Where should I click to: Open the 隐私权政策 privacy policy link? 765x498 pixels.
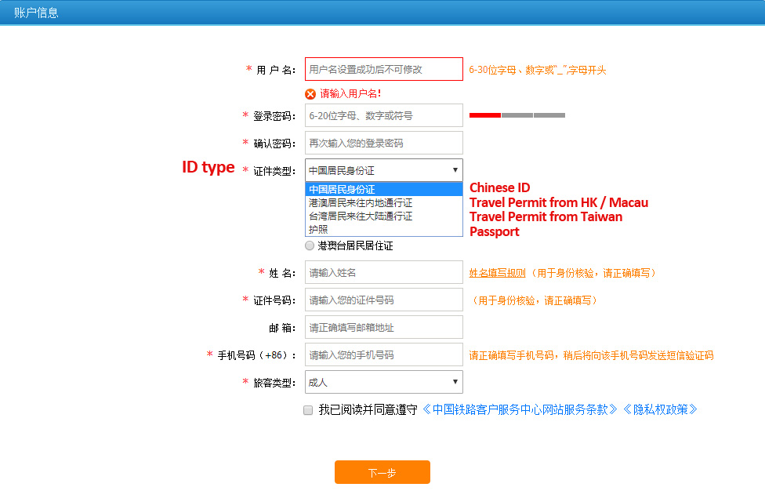pyautogui.click(x=662, y=410)
